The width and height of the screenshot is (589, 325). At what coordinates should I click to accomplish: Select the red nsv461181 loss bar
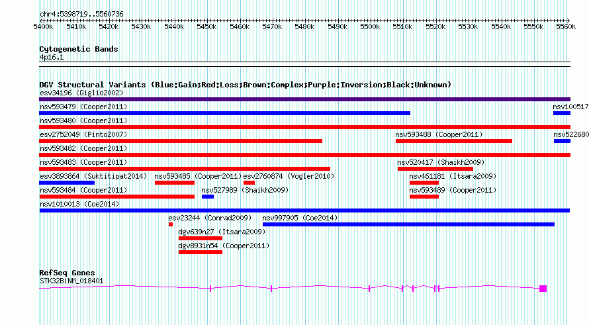(x=424, y=183)
